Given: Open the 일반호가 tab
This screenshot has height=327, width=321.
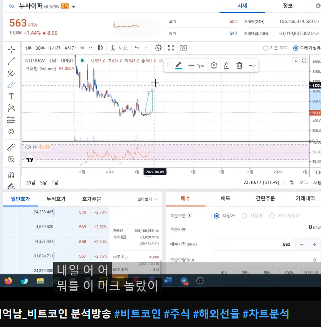Looking at the screenshot, I should click(20, 199).
